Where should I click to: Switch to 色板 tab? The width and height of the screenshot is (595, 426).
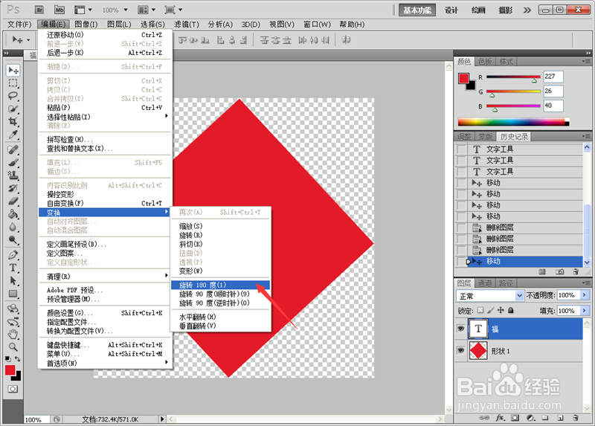coord(485,62)
